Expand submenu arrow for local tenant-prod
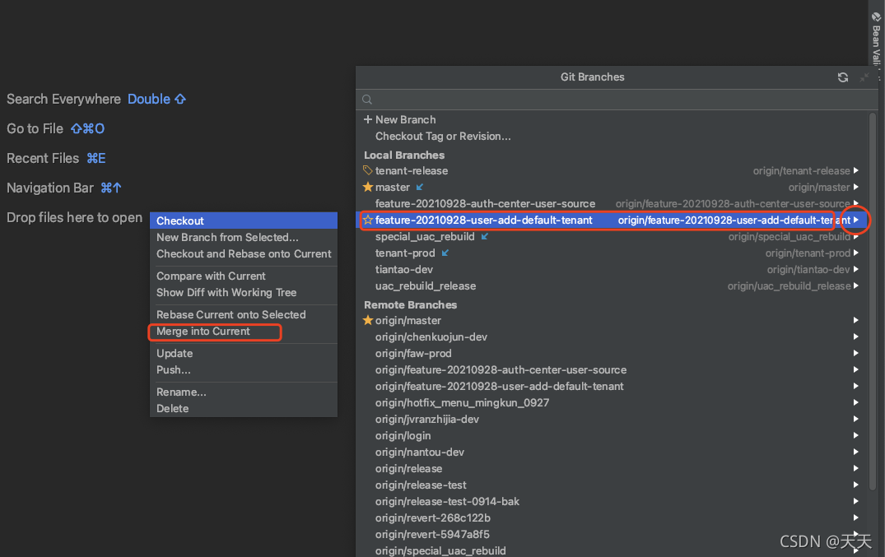 [x=856, y=253]
